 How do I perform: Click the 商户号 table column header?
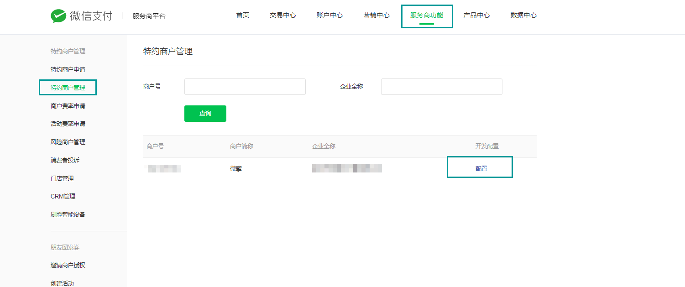point(155,146)
